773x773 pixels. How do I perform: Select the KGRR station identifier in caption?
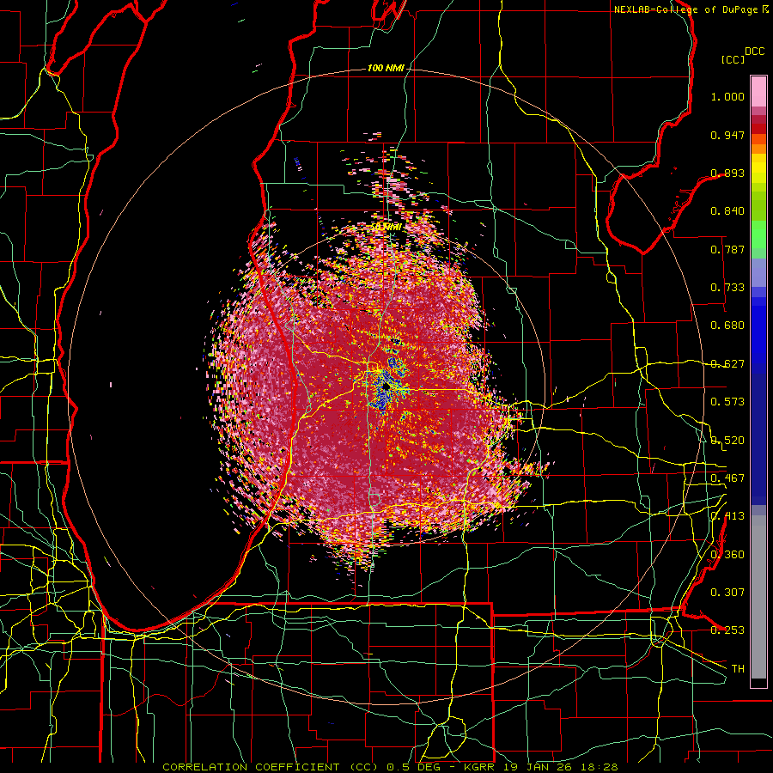pyautogui.click(x=481, y=767)
